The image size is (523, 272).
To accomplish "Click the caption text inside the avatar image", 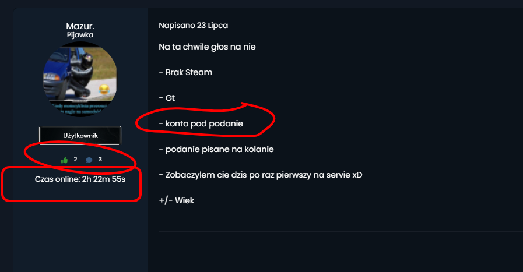I will (x=80, y=108).
